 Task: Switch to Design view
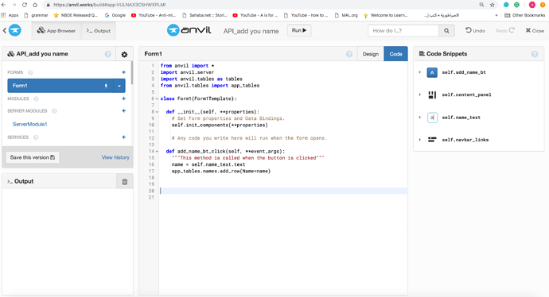tap(371, 54)
